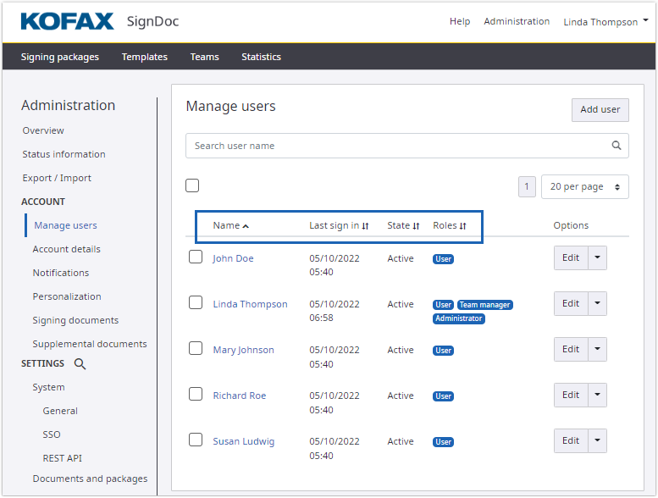
Task: Click the Add user button
Action: pos(600,109)
